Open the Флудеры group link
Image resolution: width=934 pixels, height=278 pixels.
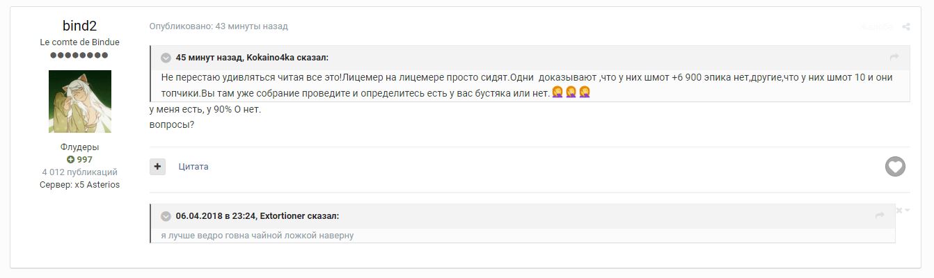point(79,147)
